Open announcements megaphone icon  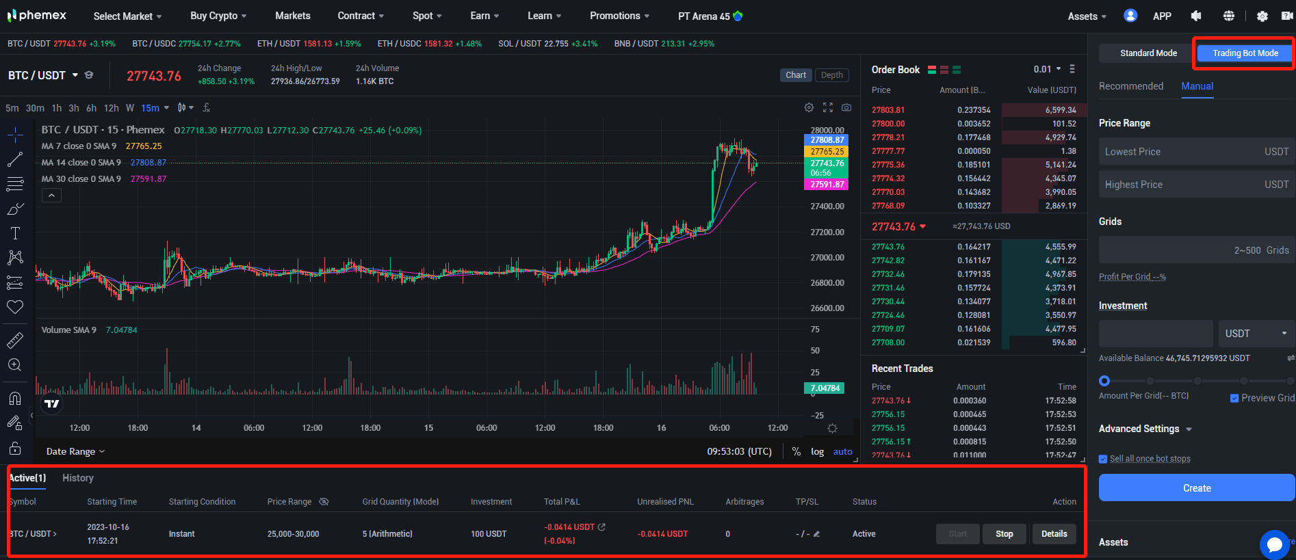click(x=1196, y=16)
